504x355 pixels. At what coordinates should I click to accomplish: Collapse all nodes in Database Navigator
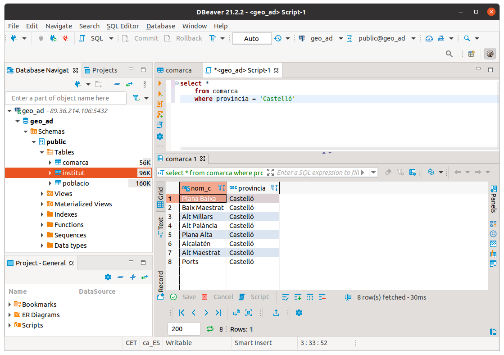click(117, 84)
